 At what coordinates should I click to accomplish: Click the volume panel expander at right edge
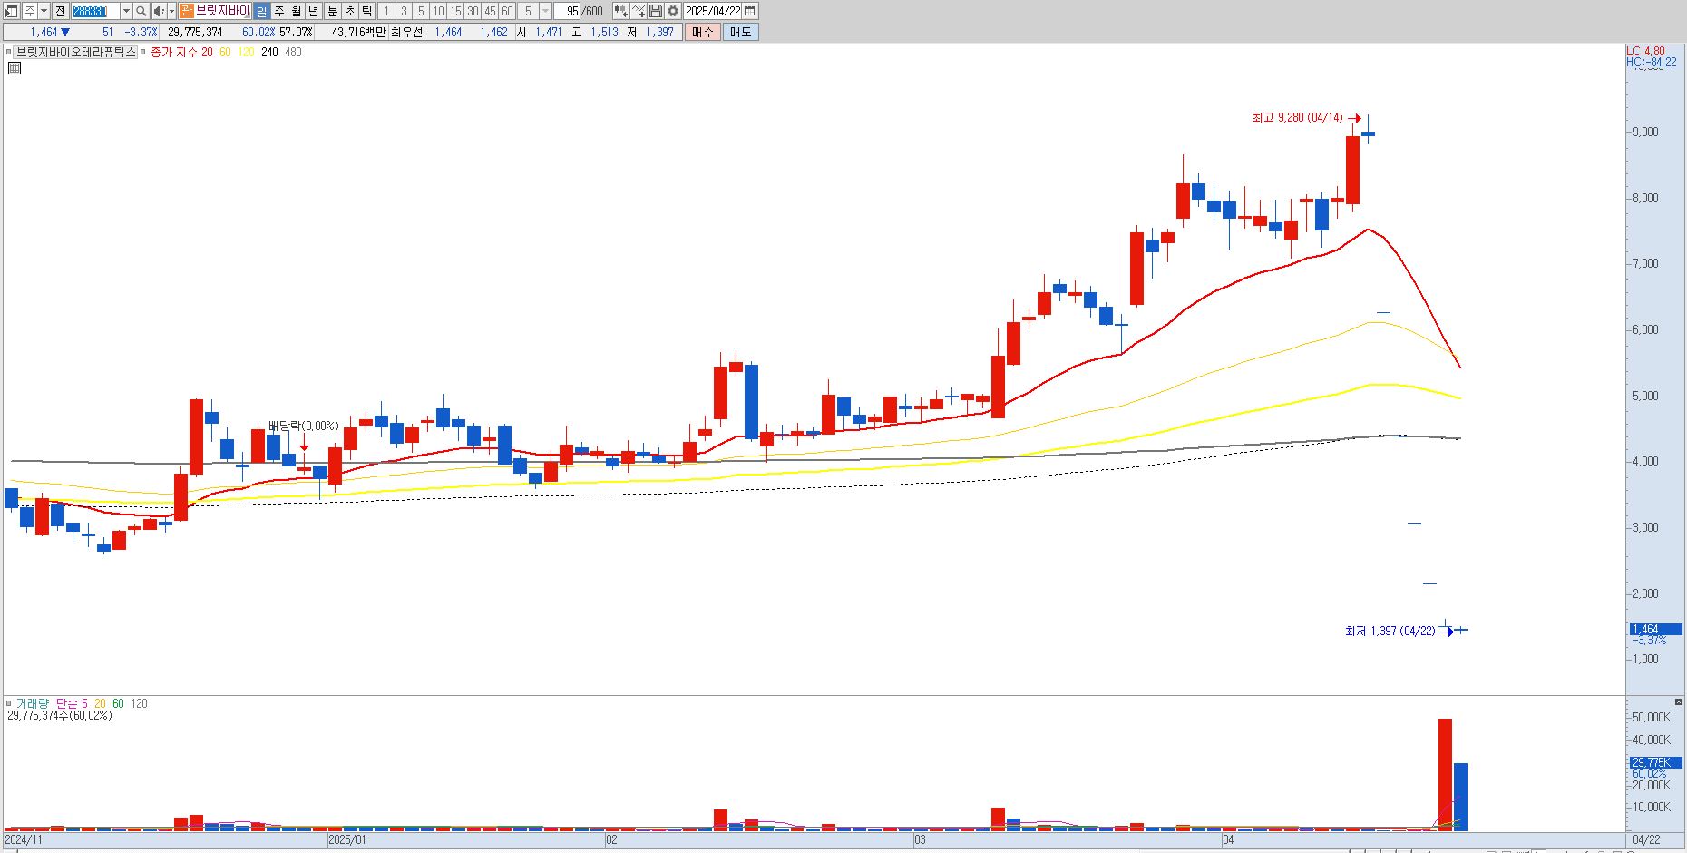1677,702
